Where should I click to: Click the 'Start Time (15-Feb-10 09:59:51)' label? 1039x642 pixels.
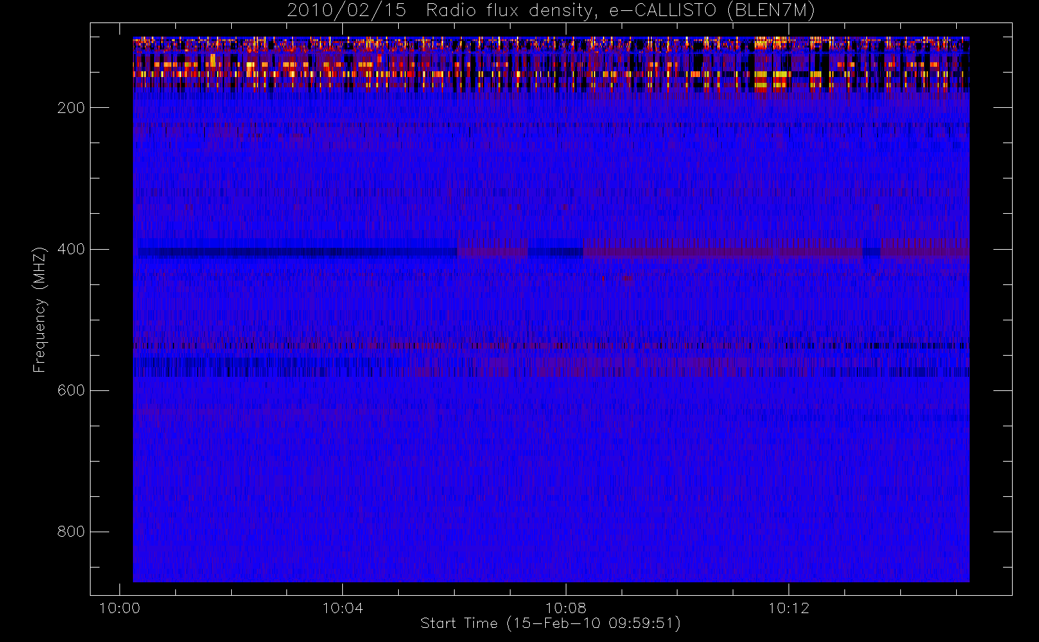(x=550, y=623)
